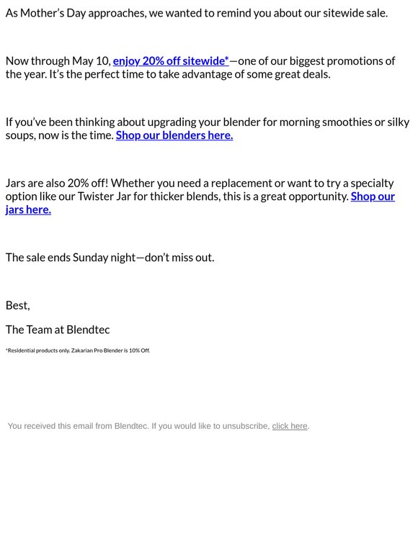Click the unsubscribe "click here" link
The width and height of the screenshot is (418, 557).
point(290,426)
